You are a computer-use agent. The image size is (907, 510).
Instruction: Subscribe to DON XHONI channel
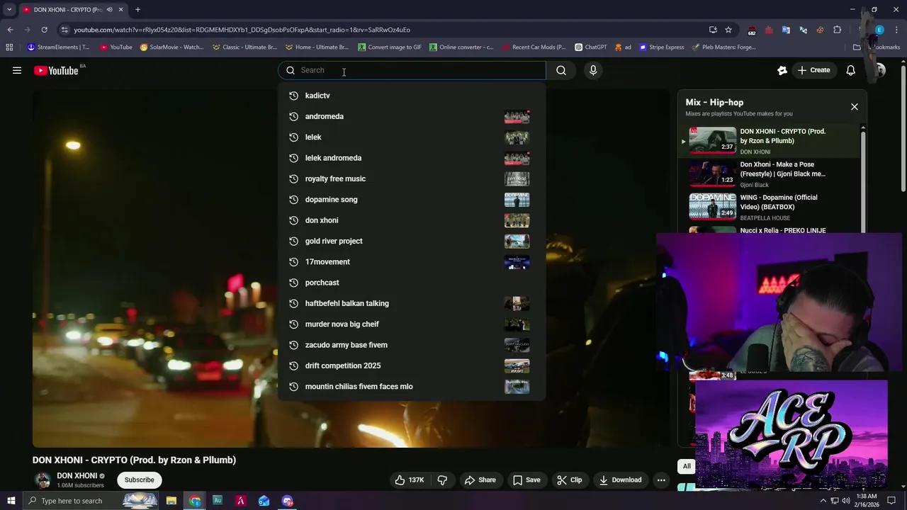(139, 480)
